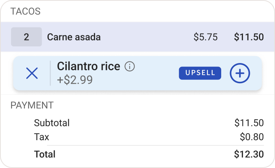The image size is (275, 168).
Task: Select the TACOS section header
Action: [25, 11]
